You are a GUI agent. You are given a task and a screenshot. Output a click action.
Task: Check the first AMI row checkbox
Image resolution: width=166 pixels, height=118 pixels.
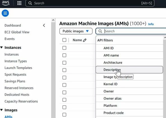click(x=64, y=48)
